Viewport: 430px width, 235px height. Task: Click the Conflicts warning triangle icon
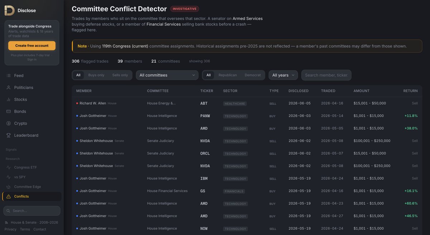9,196
